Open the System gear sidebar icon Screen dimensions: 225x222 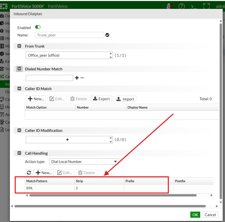tap(2, 31)
